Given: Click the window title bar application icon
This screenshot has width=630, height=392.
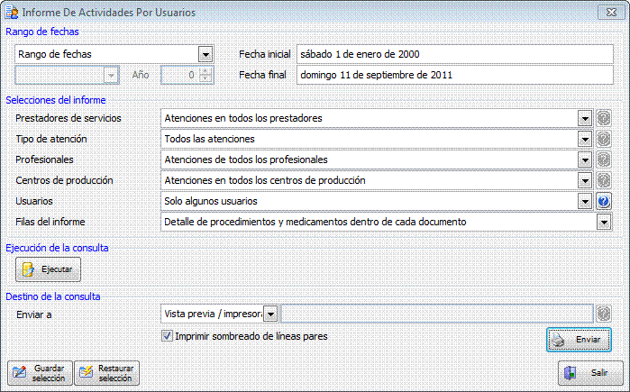Looking at the screenshot, I should [x=11, y=12].
